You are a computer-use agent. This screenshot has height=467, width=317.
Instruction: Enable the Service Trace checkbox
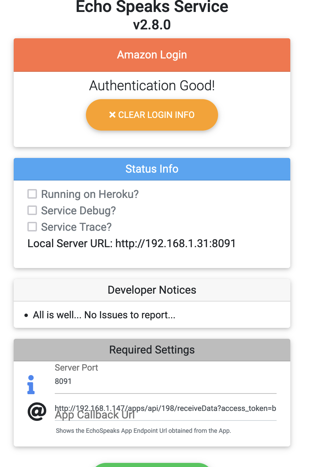[x=32, y=227]
